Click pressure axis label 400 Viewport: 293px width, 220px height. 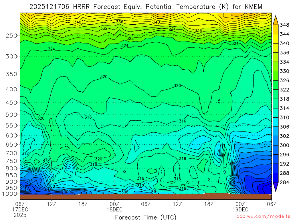point(11,89)
